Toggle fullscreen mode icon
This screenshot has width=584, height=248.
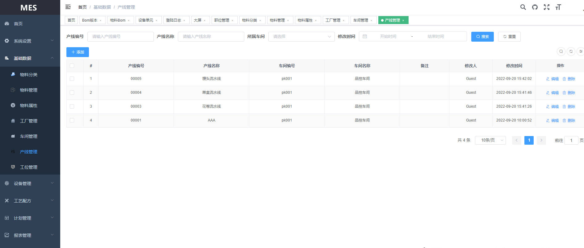click(546, 7)
